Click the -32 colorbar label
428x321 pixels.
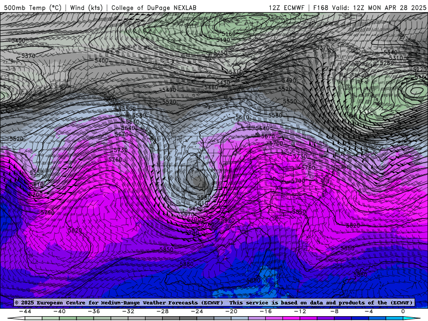click(x=128, y=311)
